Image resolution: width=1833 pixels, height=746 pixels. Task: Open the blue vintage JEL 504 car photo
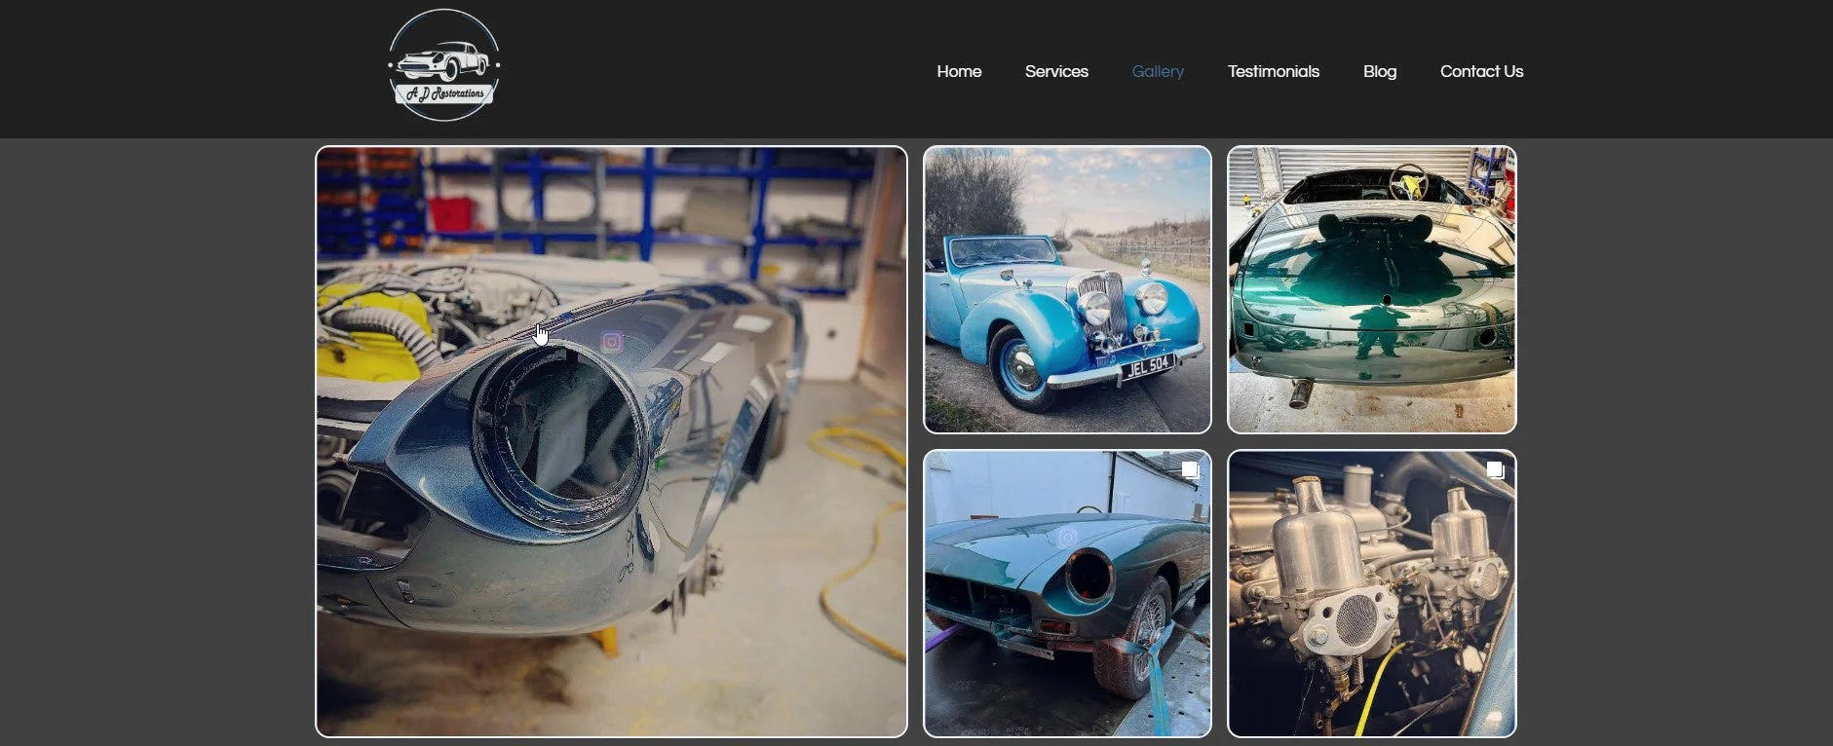[x=1067, y=289]
